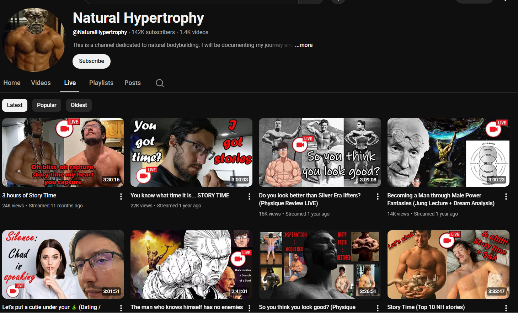
Task: Open options menu for 'The man who knows himself has no enemies'
Action: [x=249, y=308]
